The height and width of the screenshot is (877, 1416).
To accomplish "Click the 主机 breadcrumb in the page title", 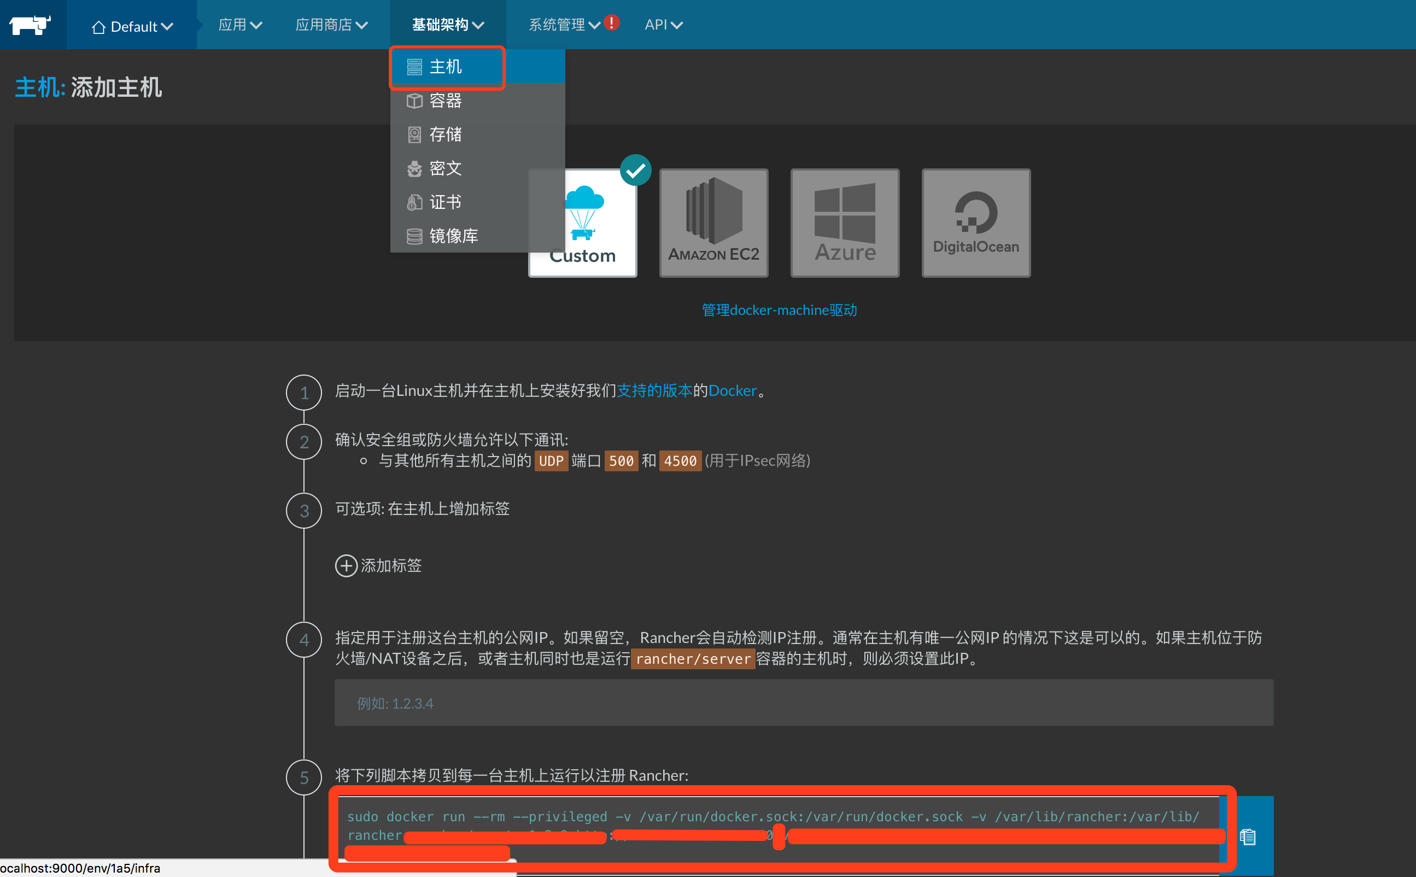I will [38, 87].
